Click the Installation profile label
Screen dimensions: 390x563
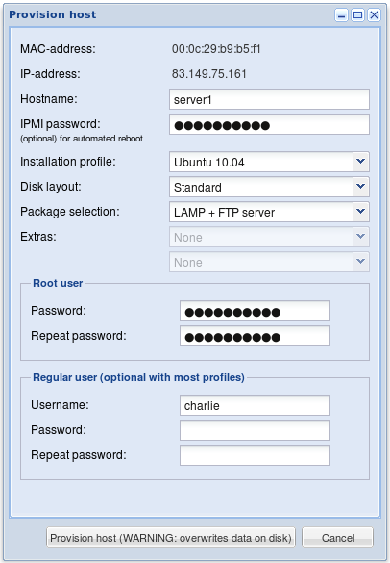tap(68, 162)
